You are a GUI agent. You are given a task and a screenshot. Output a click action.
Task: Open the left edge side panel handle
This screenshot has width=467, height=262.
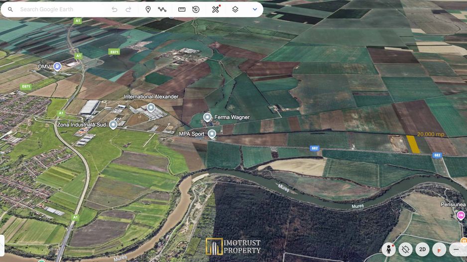point(2,245)
